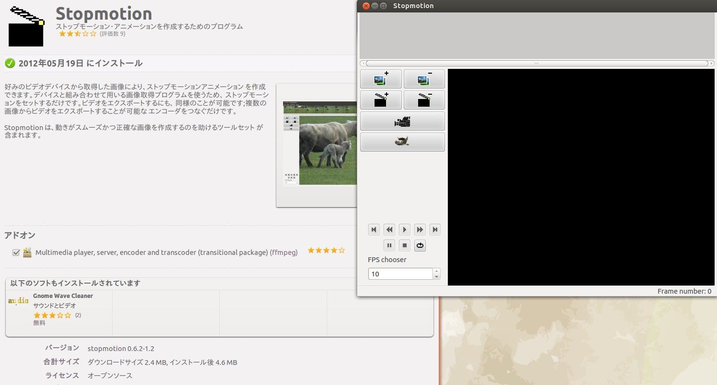The width and height of the screenshot is (717, 385).
Task: Play the animation
Action: [405, 230]
